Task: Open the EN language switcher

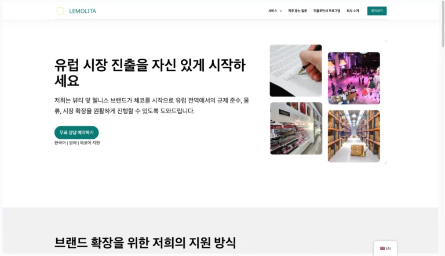Action: point(385,248)
